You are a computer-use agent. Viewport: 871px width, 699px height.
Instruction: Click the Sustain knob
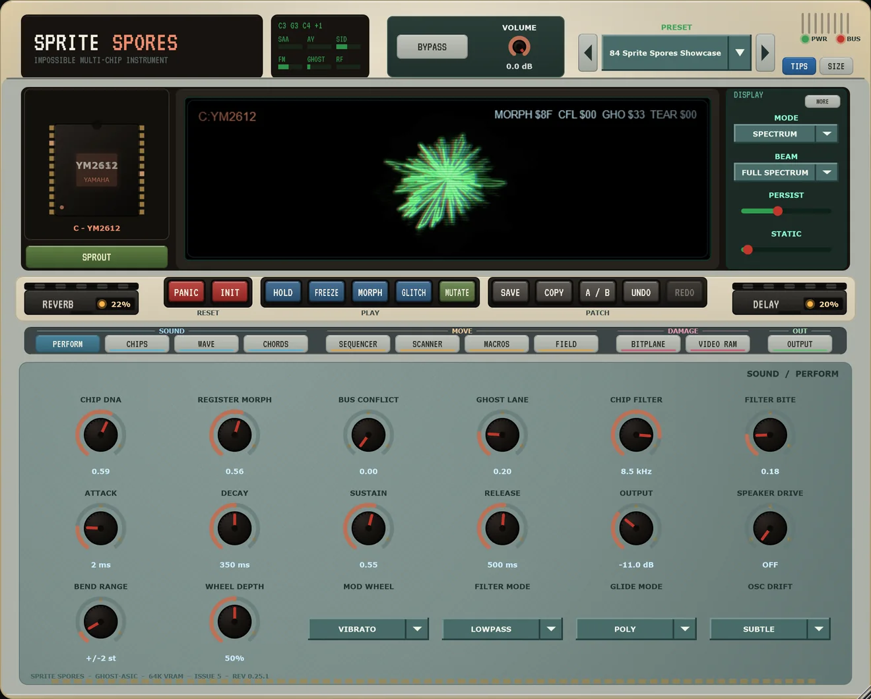click(x=368, y=528)
